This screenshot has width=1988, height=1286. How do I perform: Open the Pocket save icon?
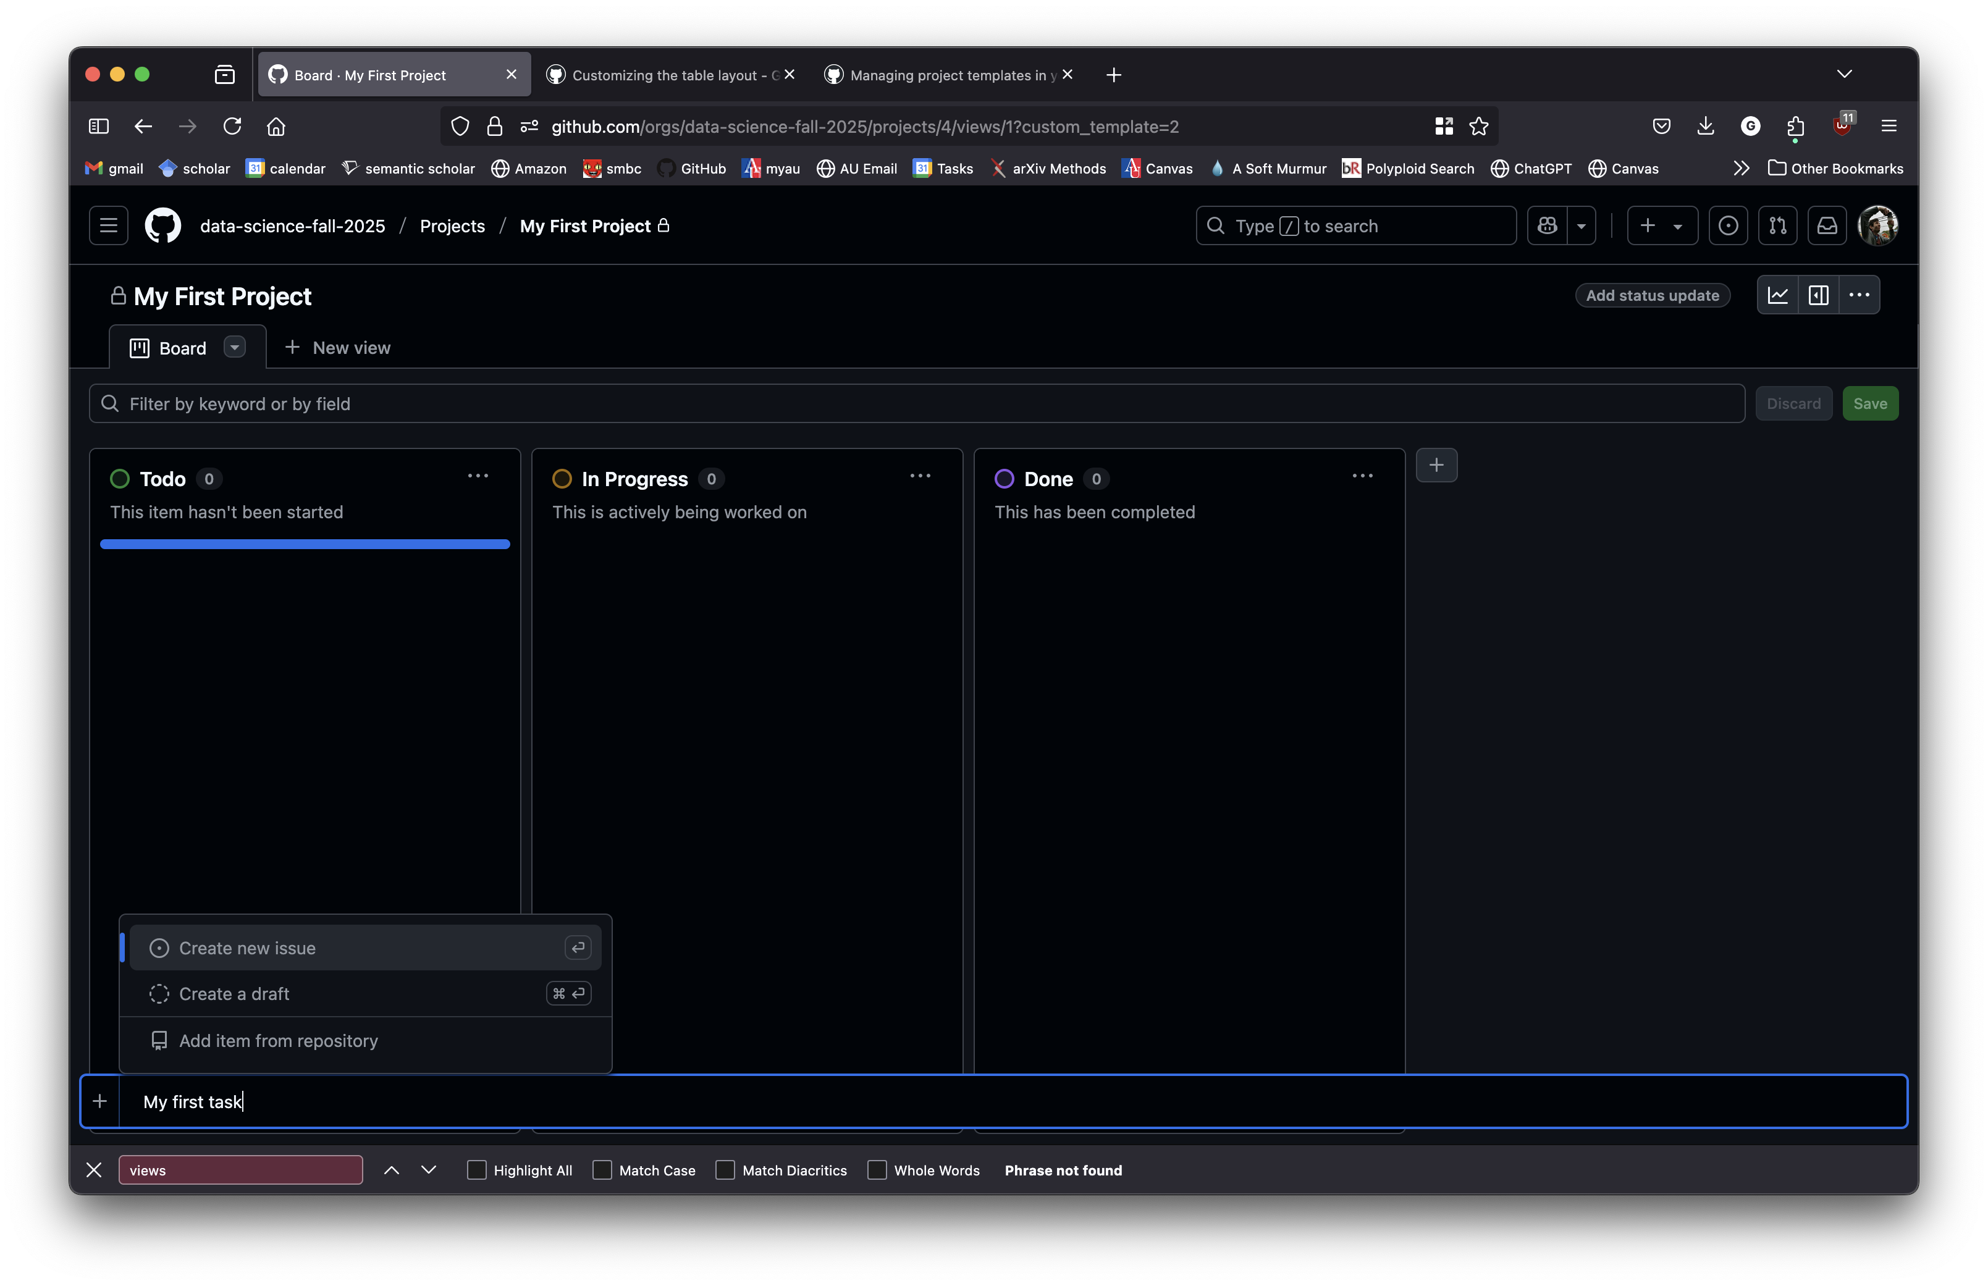click(1662, 126)
